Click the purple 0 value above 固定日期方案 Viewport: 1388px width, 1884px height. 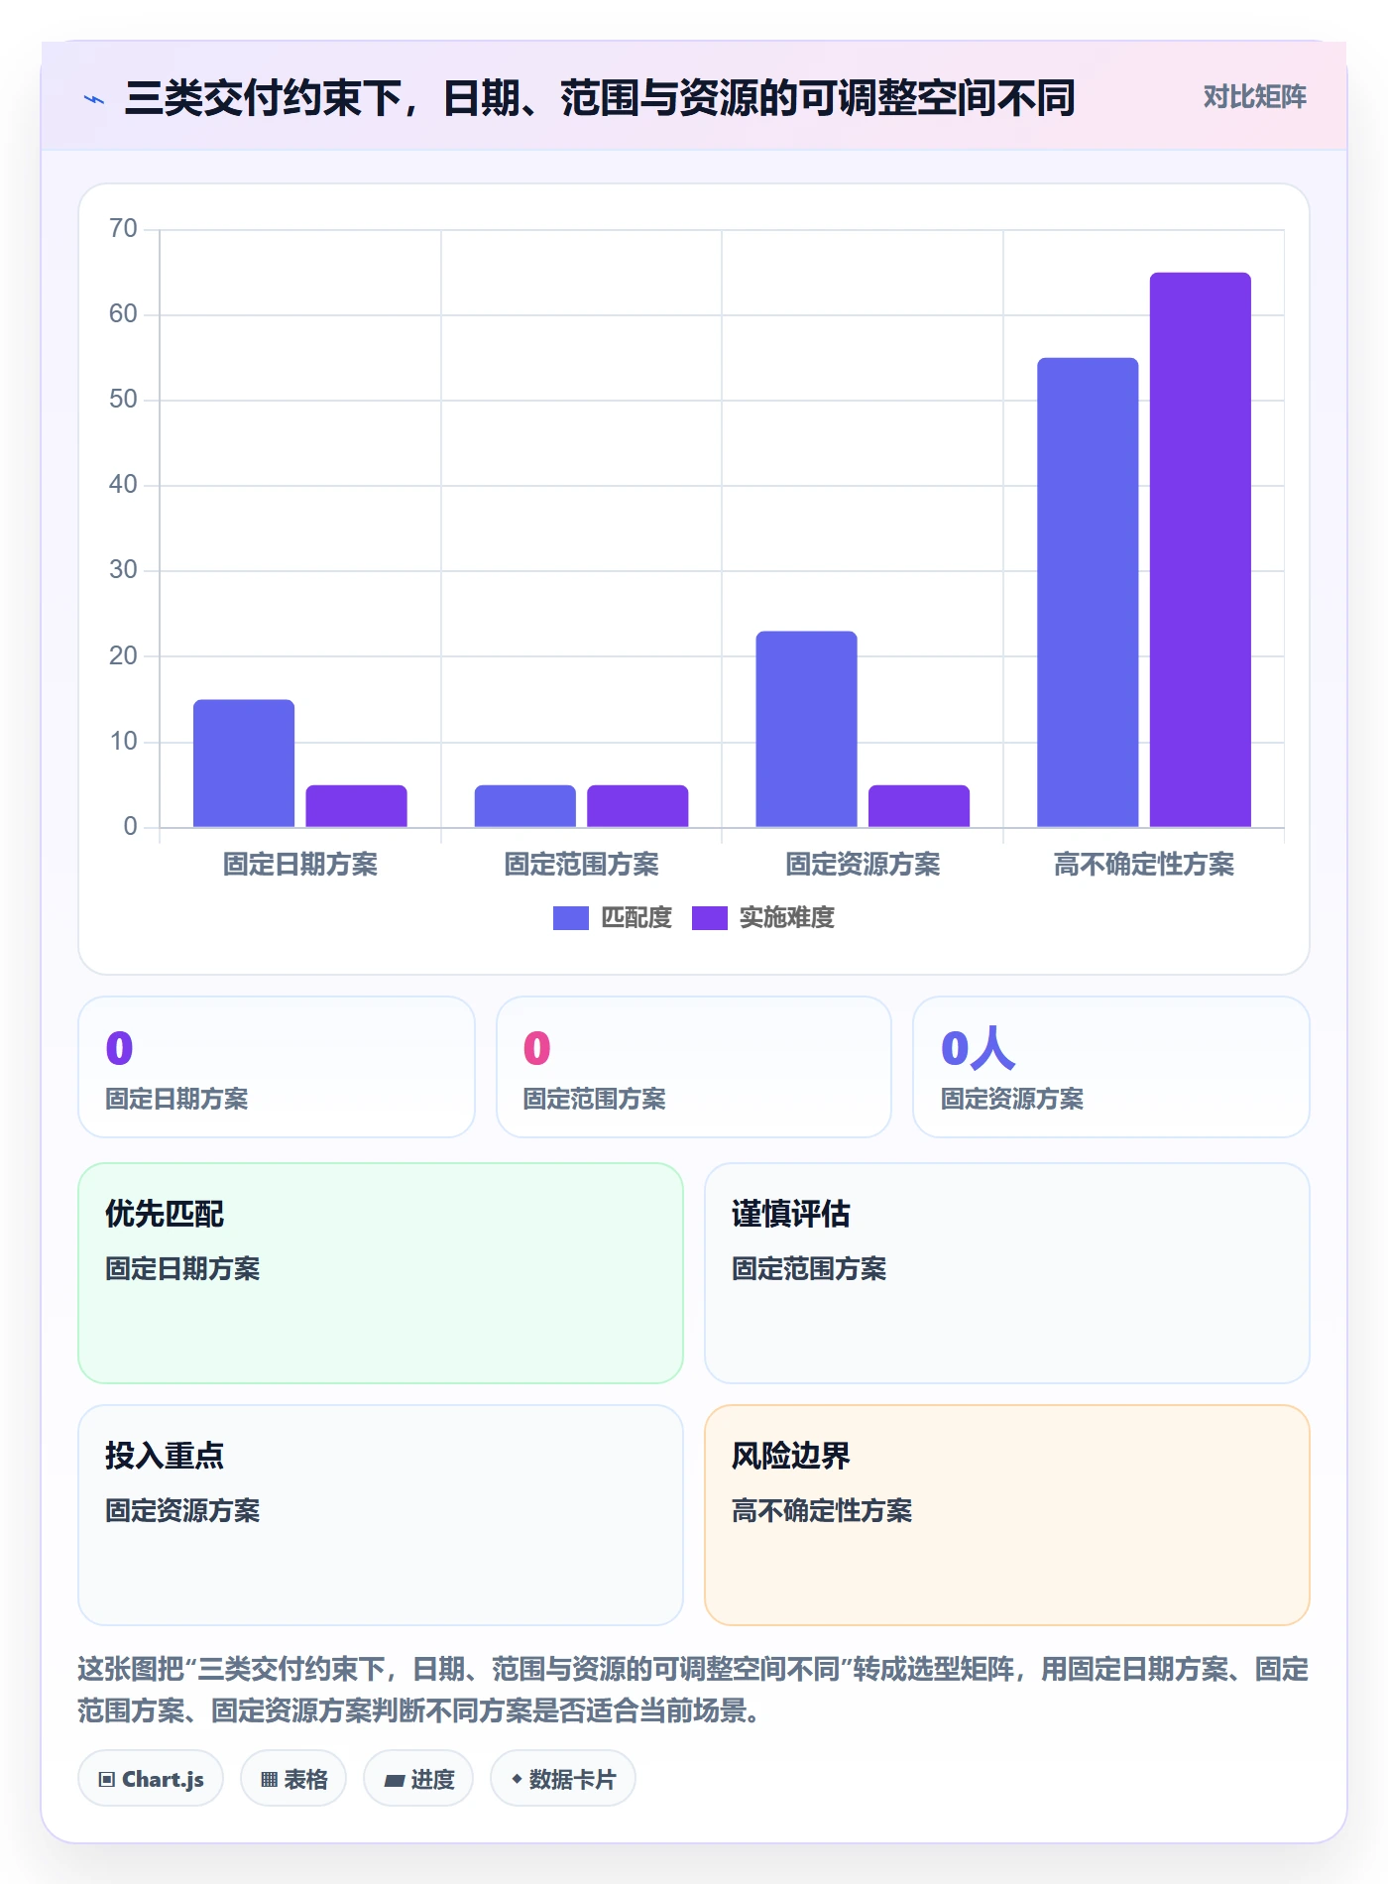click(119, 1048)
